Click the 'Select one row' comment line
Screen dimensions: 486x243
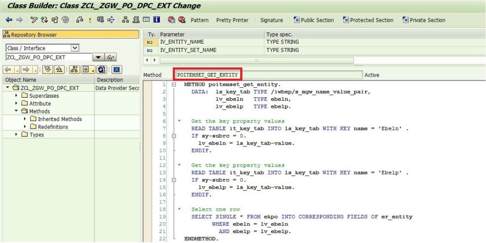[x=215, y=209]
